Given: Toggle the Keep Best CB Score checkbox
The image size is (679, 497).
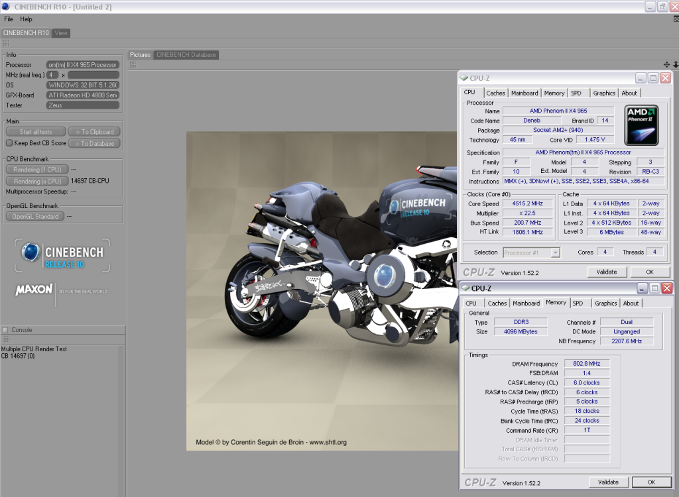Looking at the screenshot, I should coord(9,143).
